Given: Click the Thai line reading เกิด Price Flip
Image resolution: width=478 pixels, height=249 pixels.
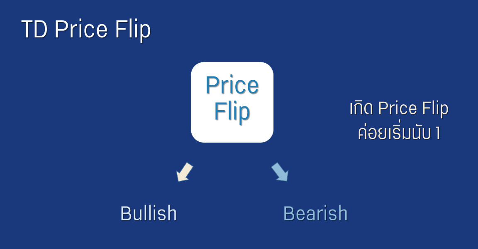Looking at the screenshot, I should pos(399,108).
